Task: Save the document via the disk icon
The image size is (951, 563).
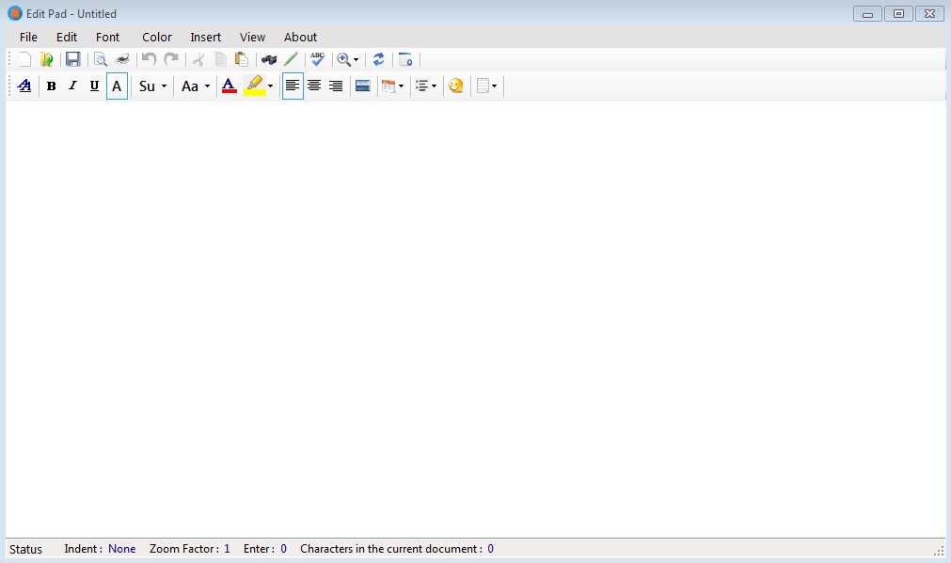Action: (72, 58)
